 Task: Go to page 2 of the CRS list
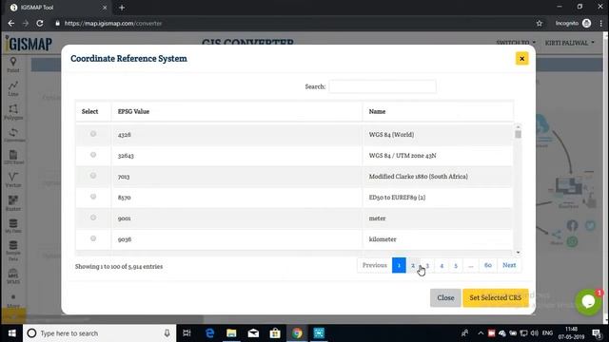(x=413, y=265)
